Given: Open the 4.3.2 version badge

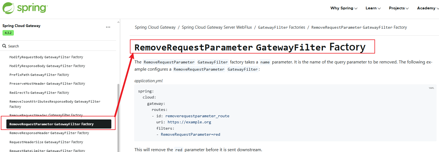Looking at the screenshot, I should tap(8, 33).
